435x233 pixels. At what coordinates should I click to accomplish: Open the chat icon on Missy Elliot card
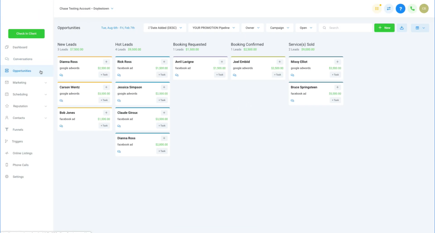click(x=292, y=75)
